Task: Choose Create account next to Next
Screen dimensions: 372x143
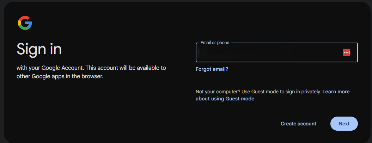Action: coord(298,124)
